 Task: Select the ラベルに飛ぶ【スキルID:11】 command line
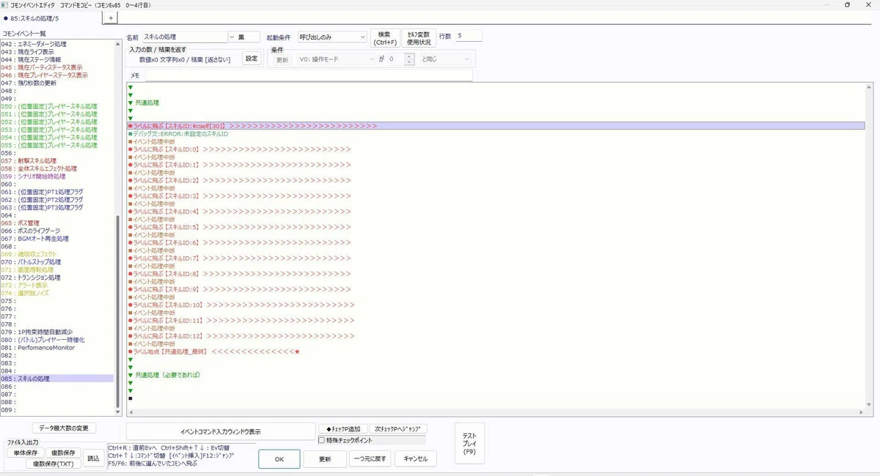(x=241, y=321)
